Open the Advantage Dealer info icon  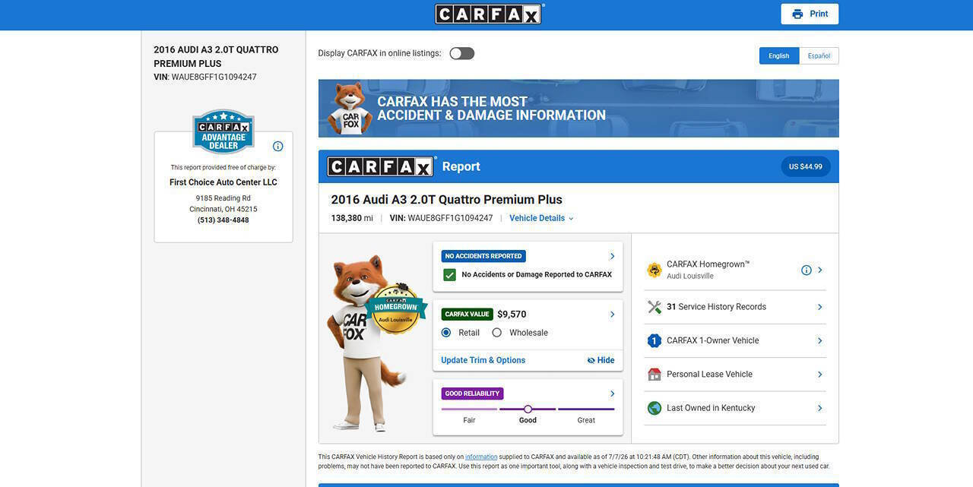pyautogui.click(x=277, y=146)
